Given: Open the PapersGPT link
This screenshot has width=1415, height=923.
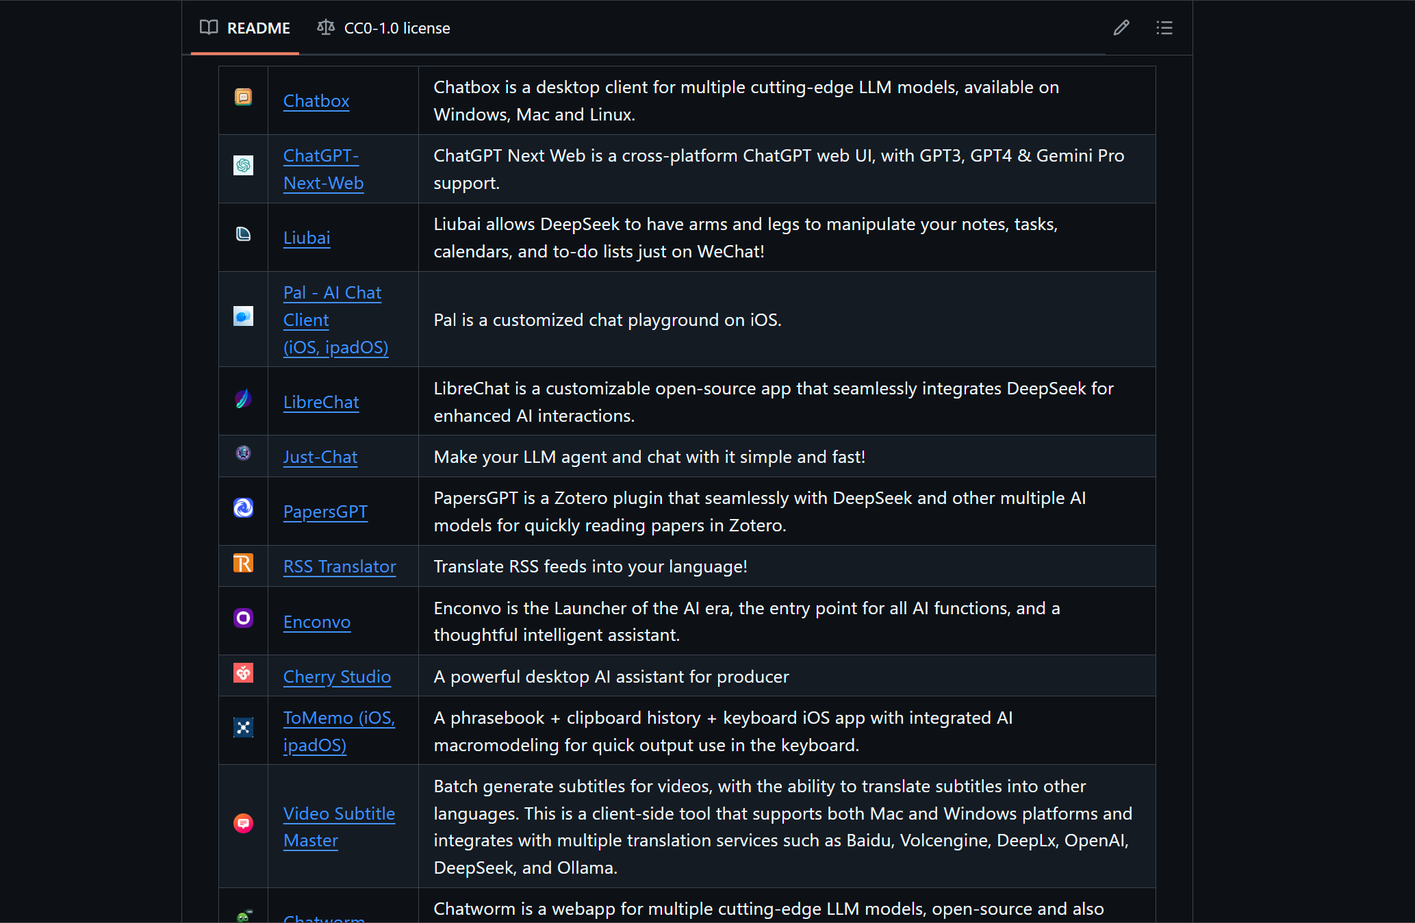Looking at the screenshot, I should tap(325, 511).
